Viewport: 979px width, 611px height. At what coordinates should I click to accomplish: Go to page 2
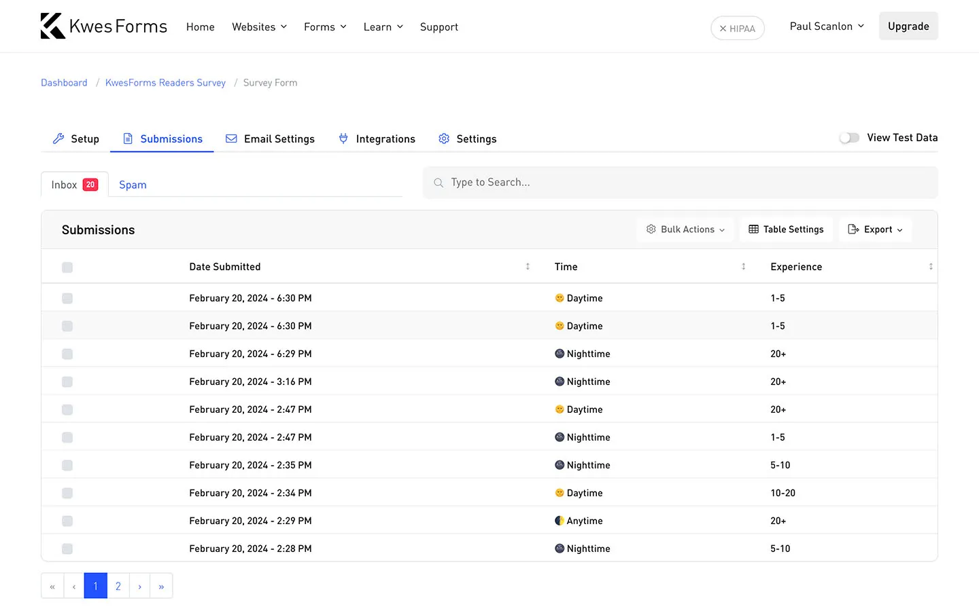pyautogui.click(x=118, y=586)
